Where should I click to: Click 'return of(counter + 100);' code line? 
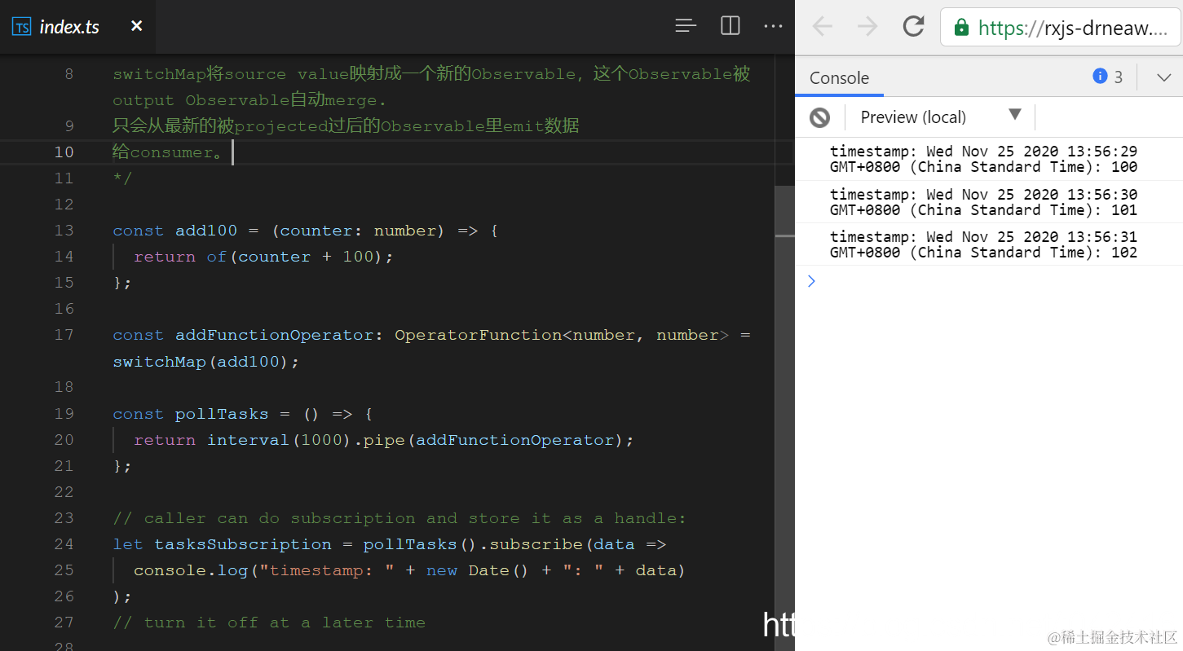click(x=263, y=257)
